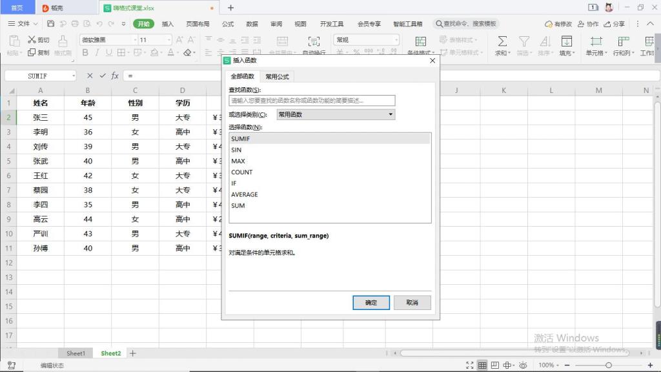Open the 公式 ribbon tab
Screen dimensions: 661x372
pyautogui.click(x=227, y=23)
